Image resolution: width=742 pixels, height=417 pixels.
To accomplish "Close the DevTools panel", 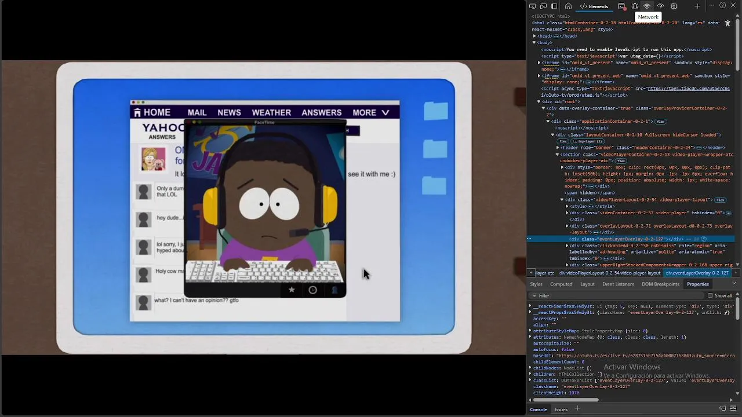I will (734, 6).
